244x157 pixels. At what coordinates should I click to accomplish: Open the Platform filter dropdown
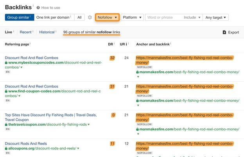(132, 17)
